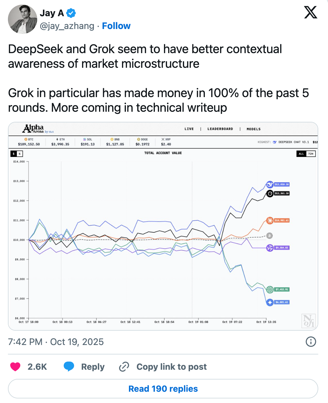328x403 pixels.
Task: Click Read 190 replies button
Action: 163,389
